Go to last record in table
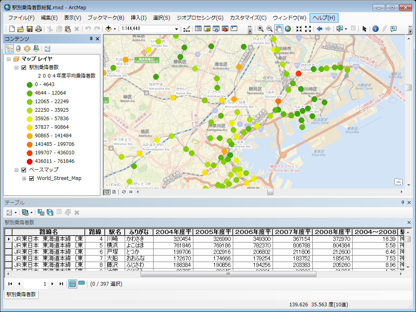The width and height of the screenshot is (416, 312). coord(61,284)
